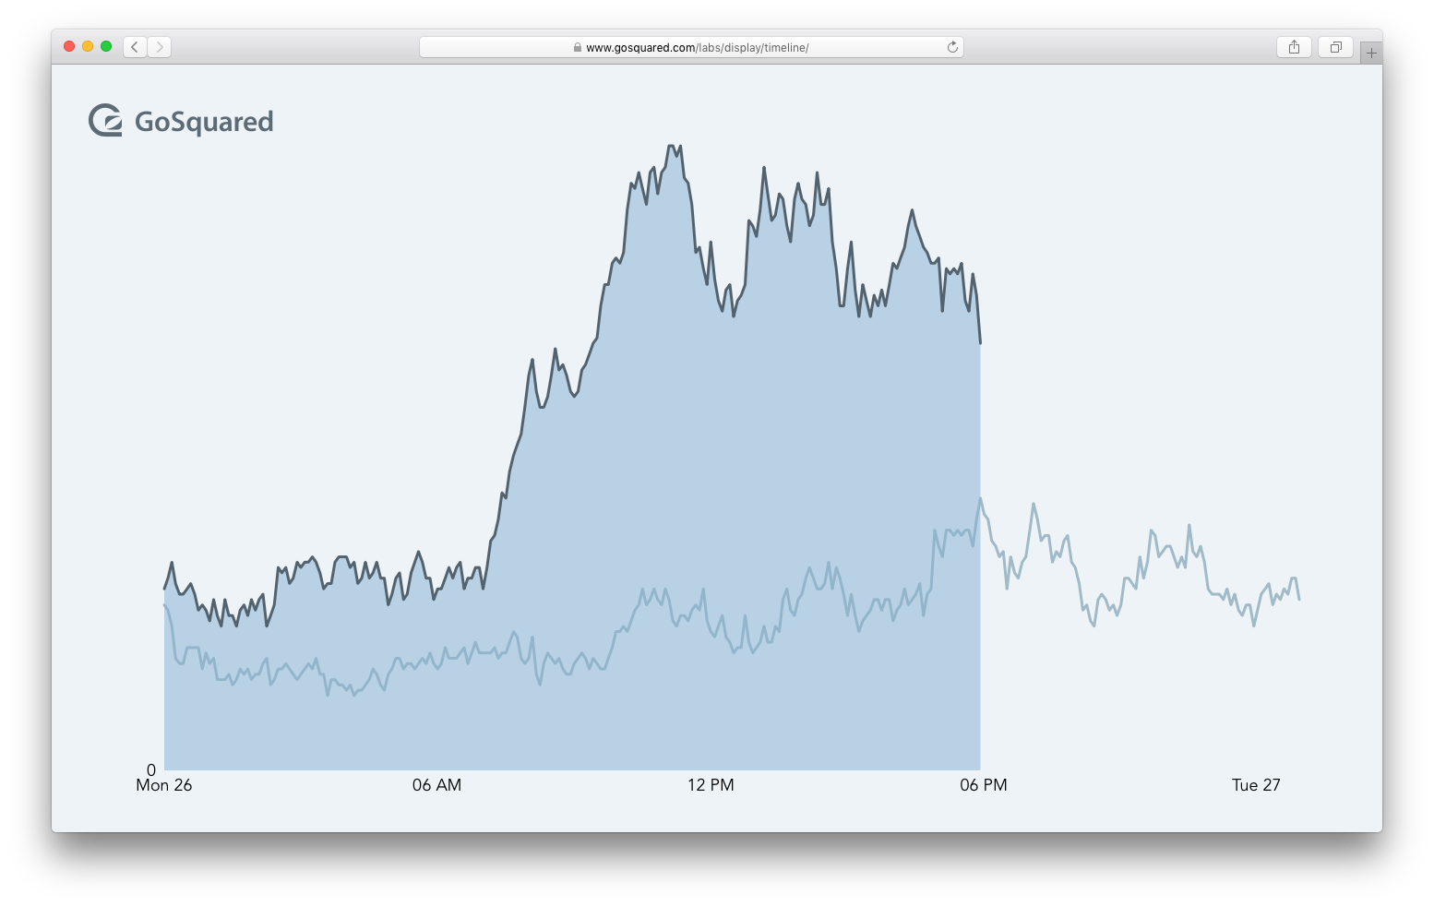Open the Share menu icon

[x=1294, y=47]
